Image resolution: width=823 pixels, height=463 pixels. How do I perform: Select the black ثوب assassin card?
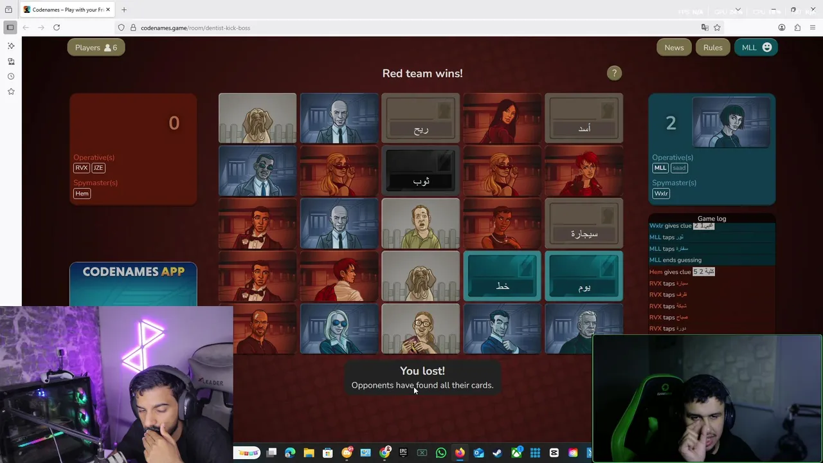click(421, 171)
